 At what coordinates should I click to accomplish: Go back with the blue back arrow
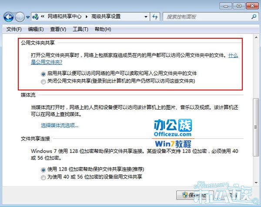click(9, 17)
